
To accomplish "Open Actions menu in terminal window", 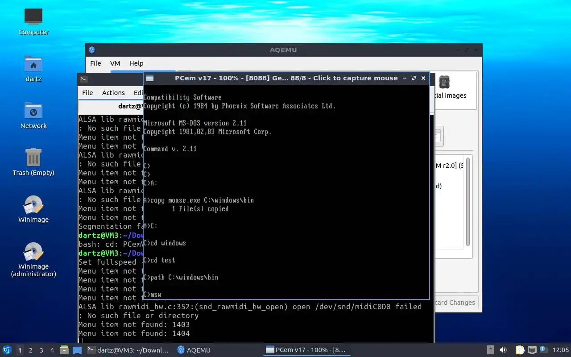I will (x=113, y=93).
